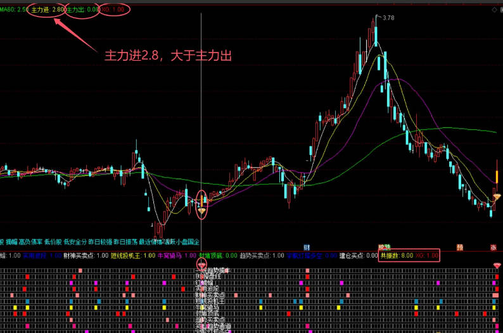Image resolution: width=503 pixels, height=333 pixels.
Task: Click the red XO 1.00 value in main chart header
Action: click(x=113, y=9)
